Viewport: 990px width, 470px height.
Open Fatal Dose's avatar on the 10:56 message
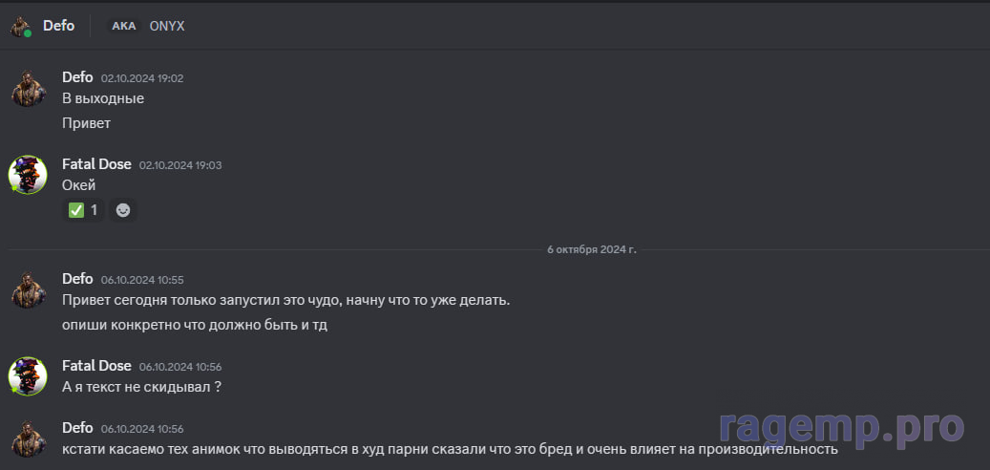[x=28, y=376]
